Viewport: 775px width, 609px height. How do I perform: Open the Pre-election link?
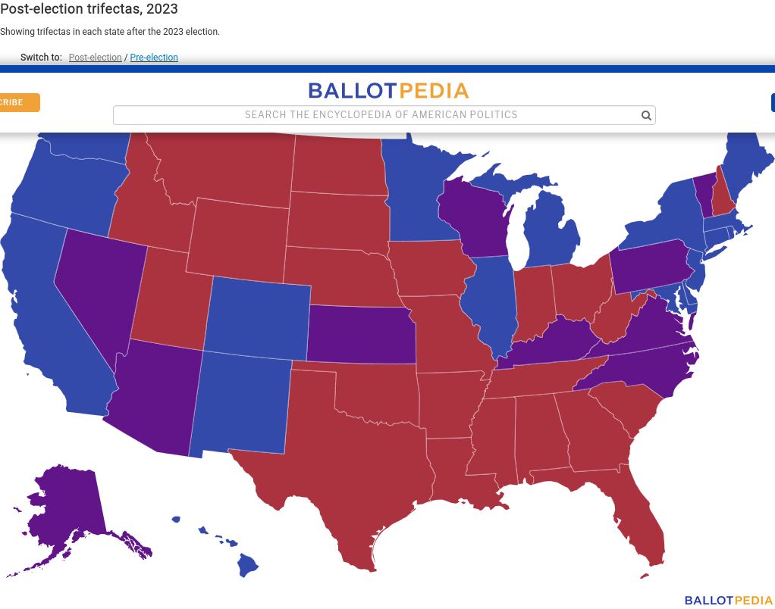click(154, 57)
